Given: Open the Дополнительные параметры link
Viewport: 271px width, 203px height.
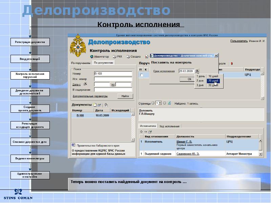Looking at the screenshot, I should pyautogui.click(x=90, y=96).
